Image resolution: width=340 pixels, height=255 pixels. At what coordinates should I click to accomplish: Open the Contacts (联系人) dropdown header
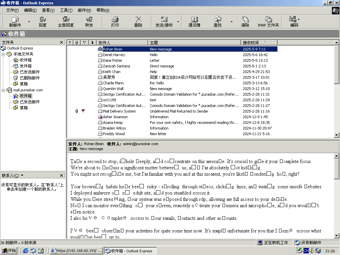pyautogui.click(x=10, y=175)
